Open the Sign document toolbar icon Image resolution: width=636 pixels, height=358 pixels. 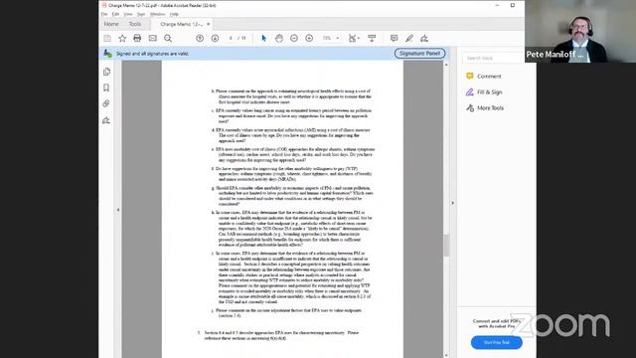click(424, 38)
